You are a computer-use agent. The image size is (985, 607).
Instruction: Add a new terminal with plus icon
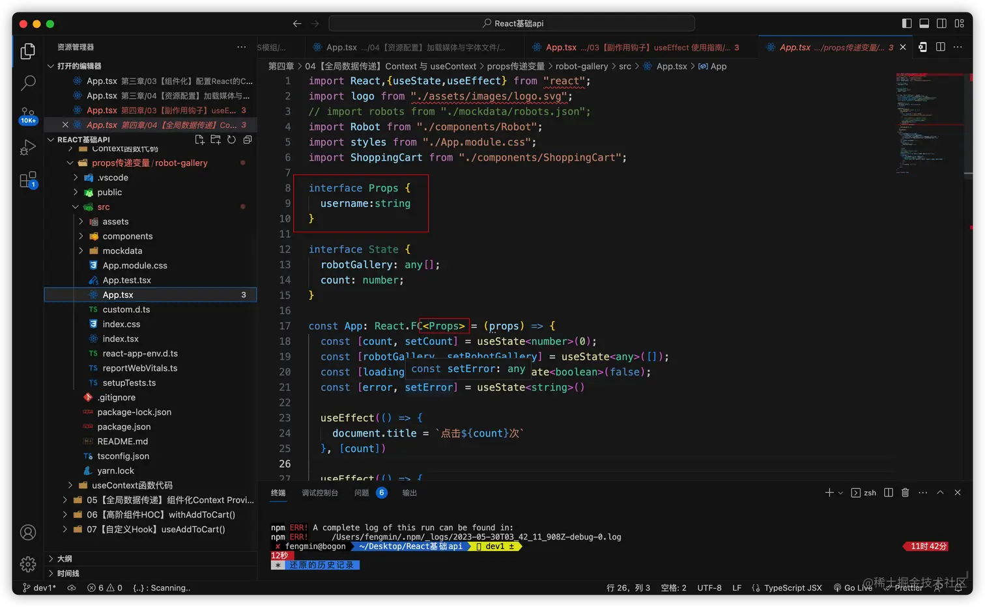pos(829,492)
